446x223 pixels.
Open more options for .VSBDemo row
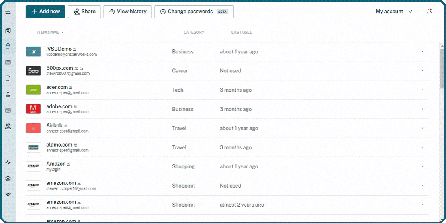423,51
